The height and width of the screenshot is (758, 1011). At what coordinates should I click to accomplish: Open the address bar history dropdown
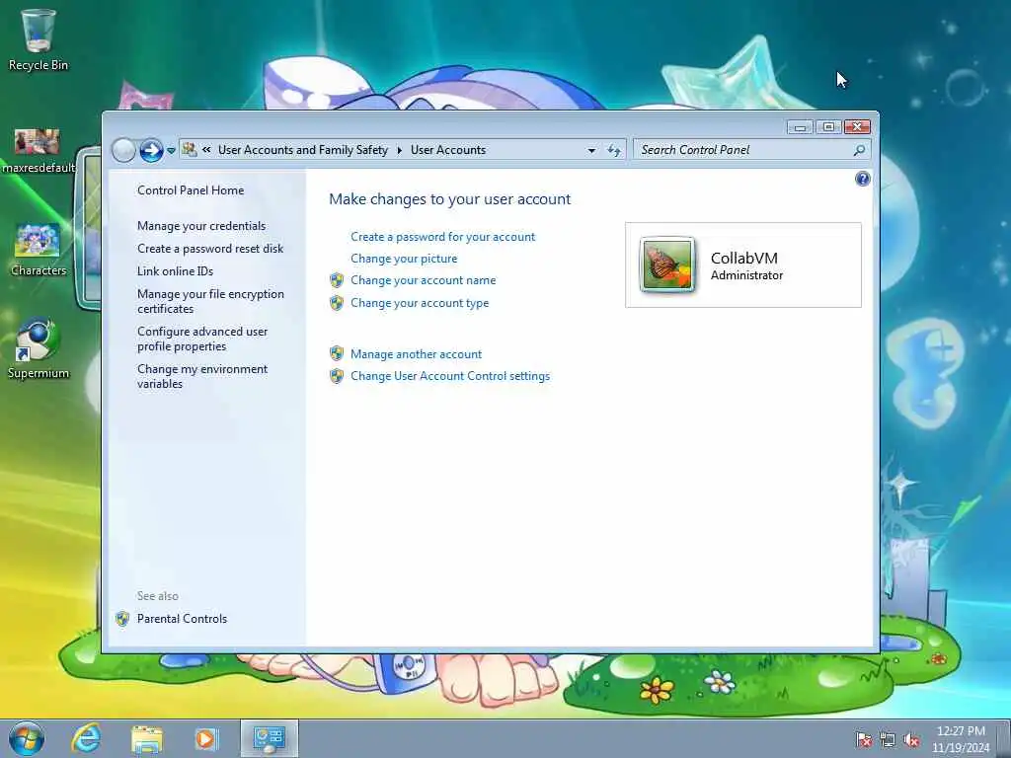coord(591,150)
